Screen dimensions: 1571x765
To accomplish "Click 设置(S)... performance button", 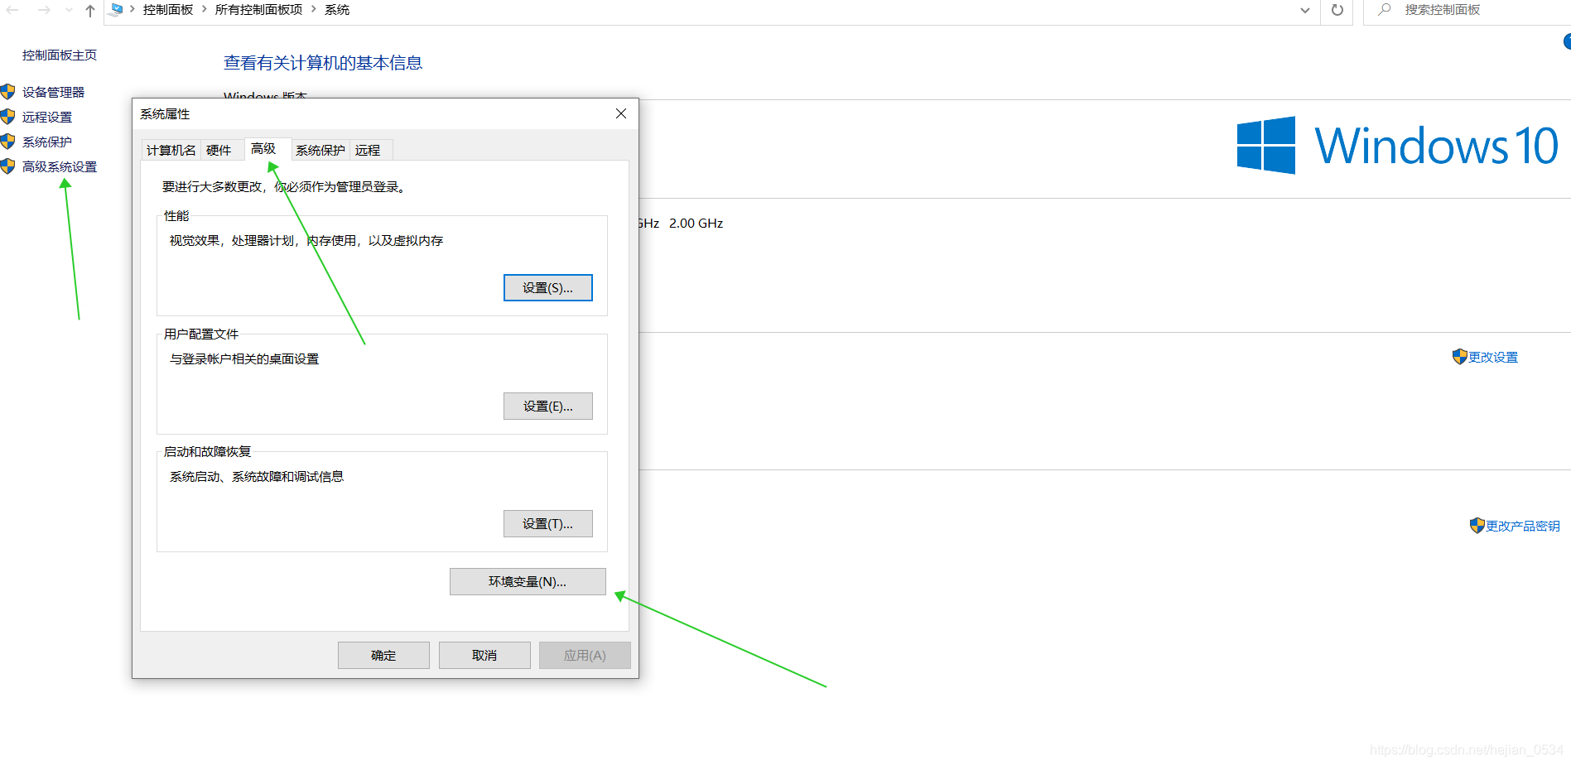I will click(548, 288).
